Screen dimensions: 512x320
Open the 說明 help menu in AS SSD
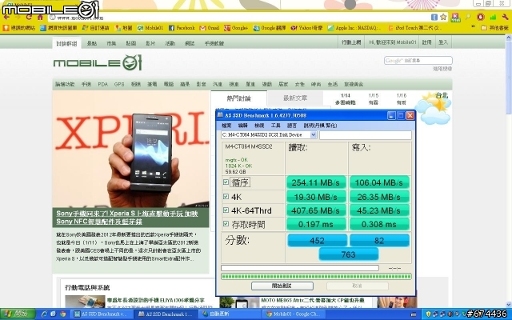tap(320, 126)
